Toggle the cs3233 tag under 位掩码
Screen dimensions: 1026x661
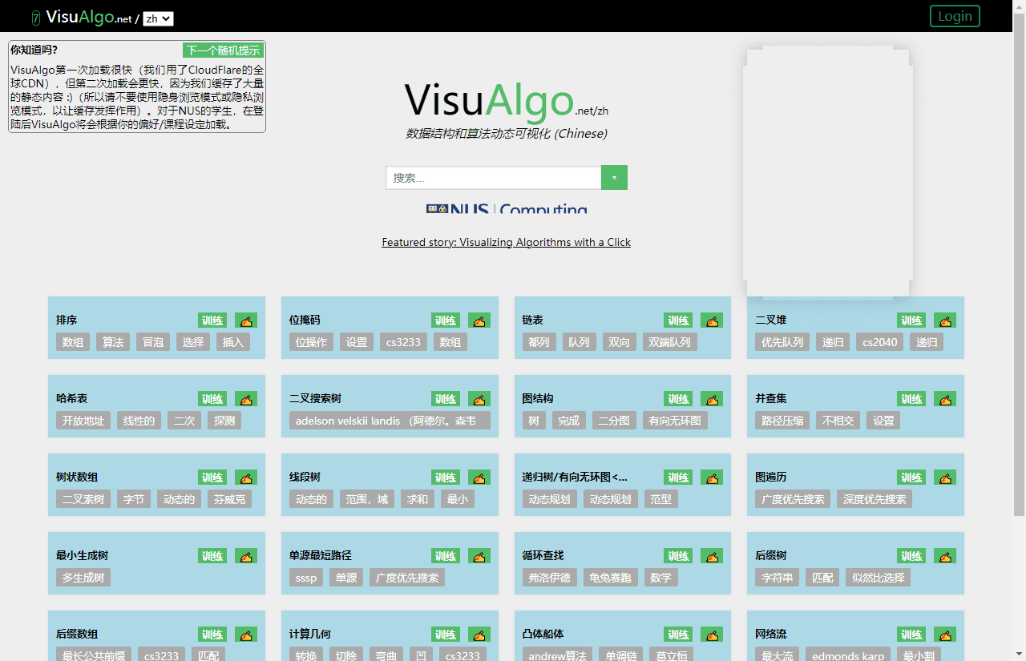pyautogui.click(x=403, y=341)
